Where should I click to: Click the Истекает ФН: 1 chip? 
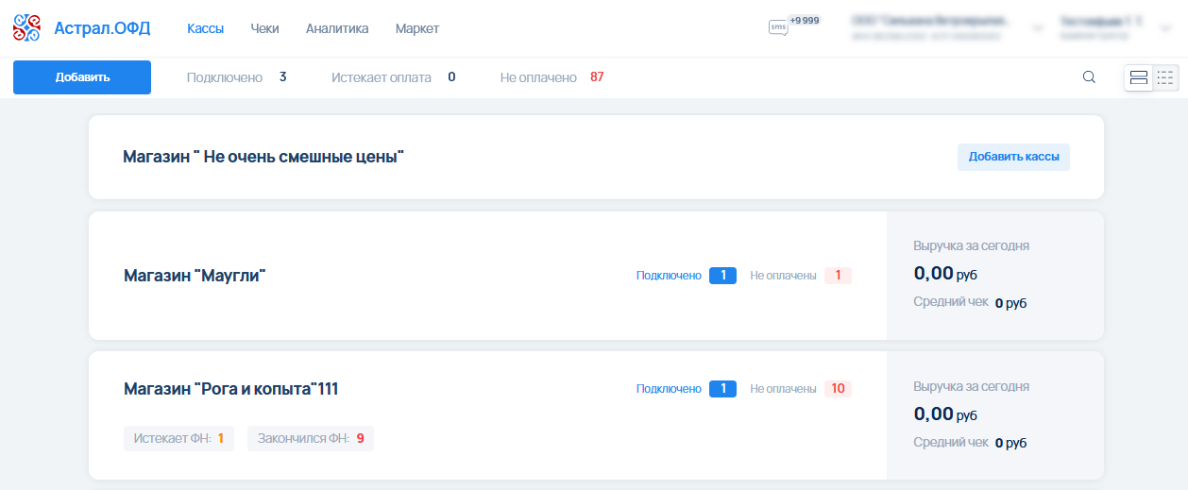click(178, 438)
